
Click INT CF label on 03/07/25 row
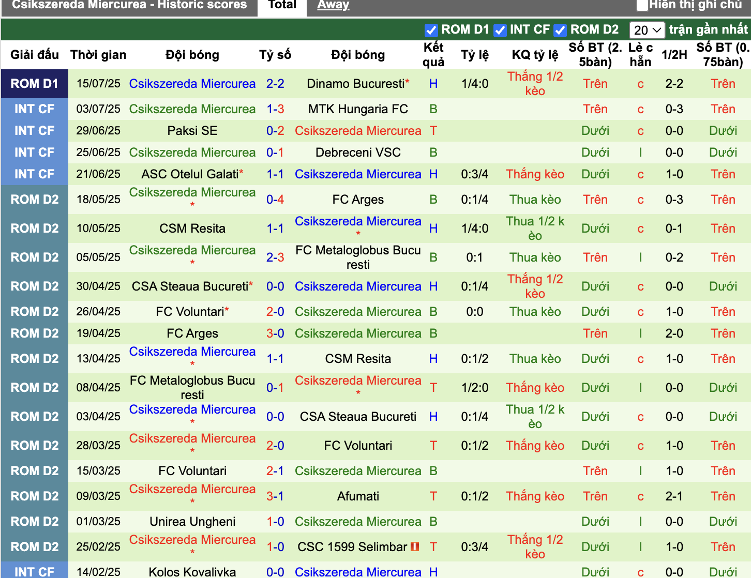click(35, 109)
